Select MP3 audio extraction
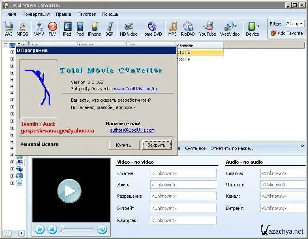The height and width of the screenshot is (239, 308). [173, 29]
